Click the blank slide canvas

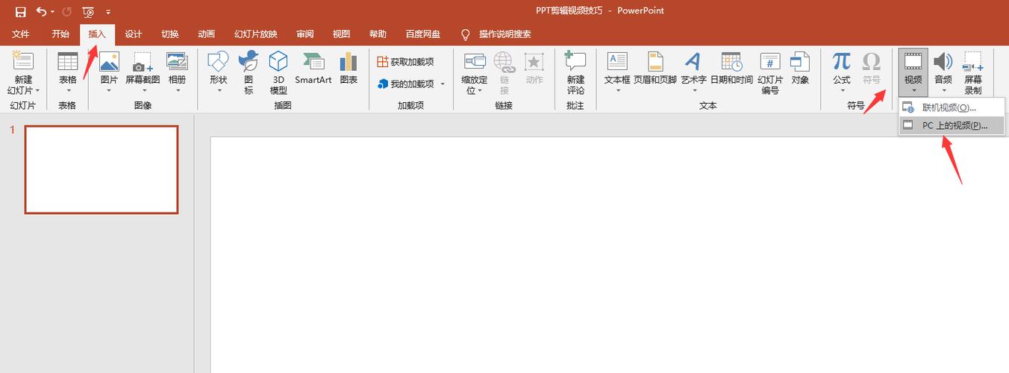click(x=609, y=254)
